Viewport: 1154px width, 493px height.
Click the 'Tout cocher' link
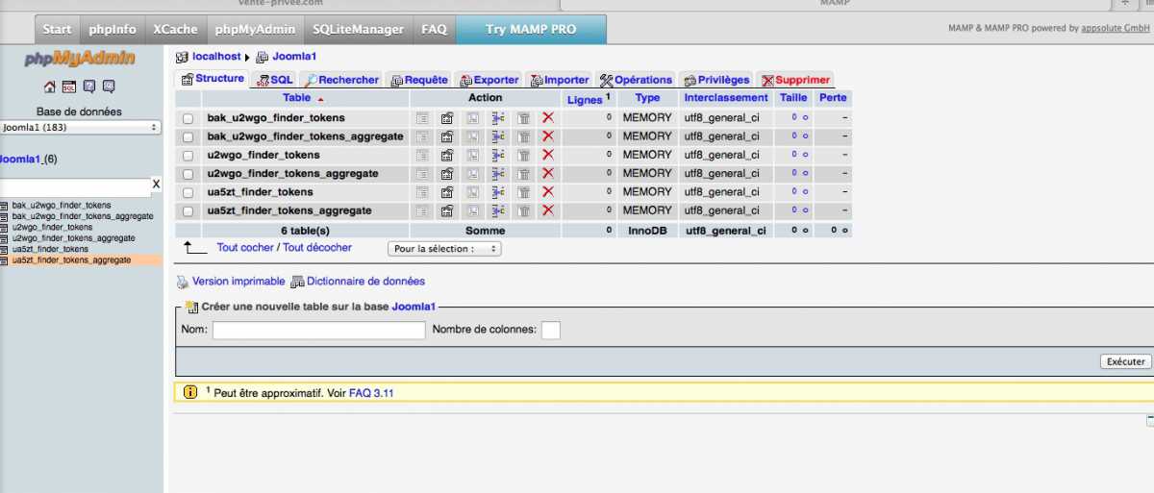[x=245, y=248]
